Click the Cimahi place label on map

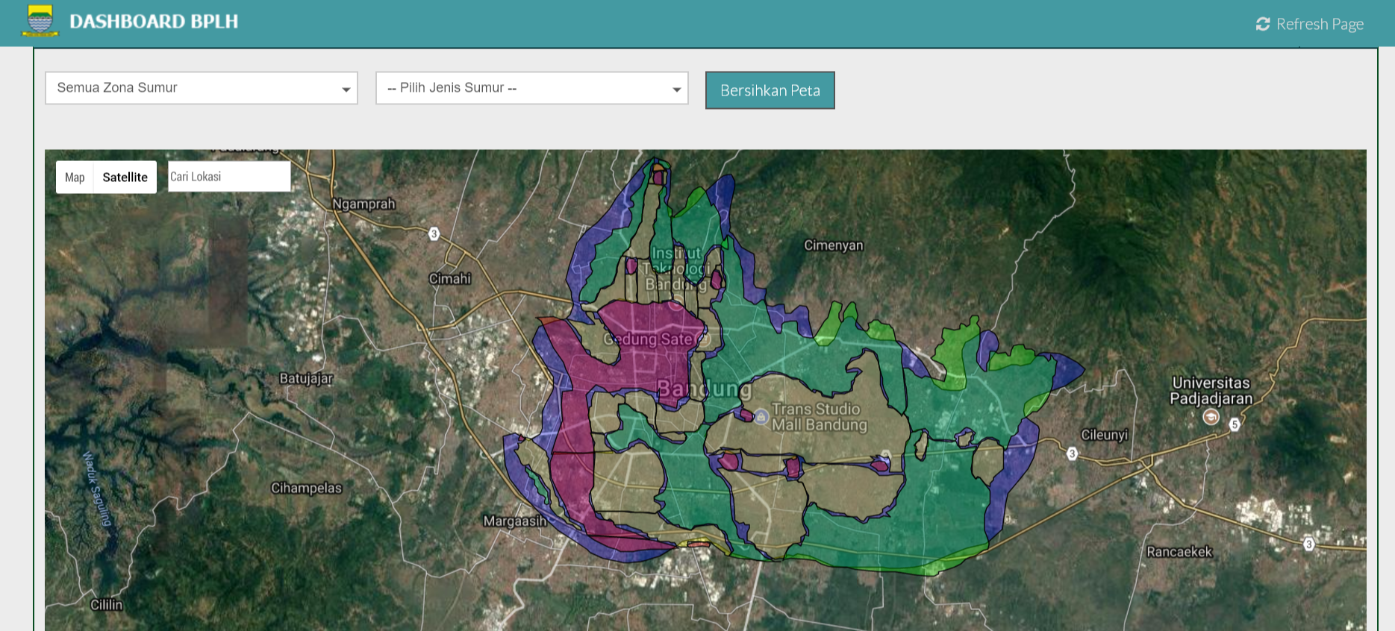449,279
